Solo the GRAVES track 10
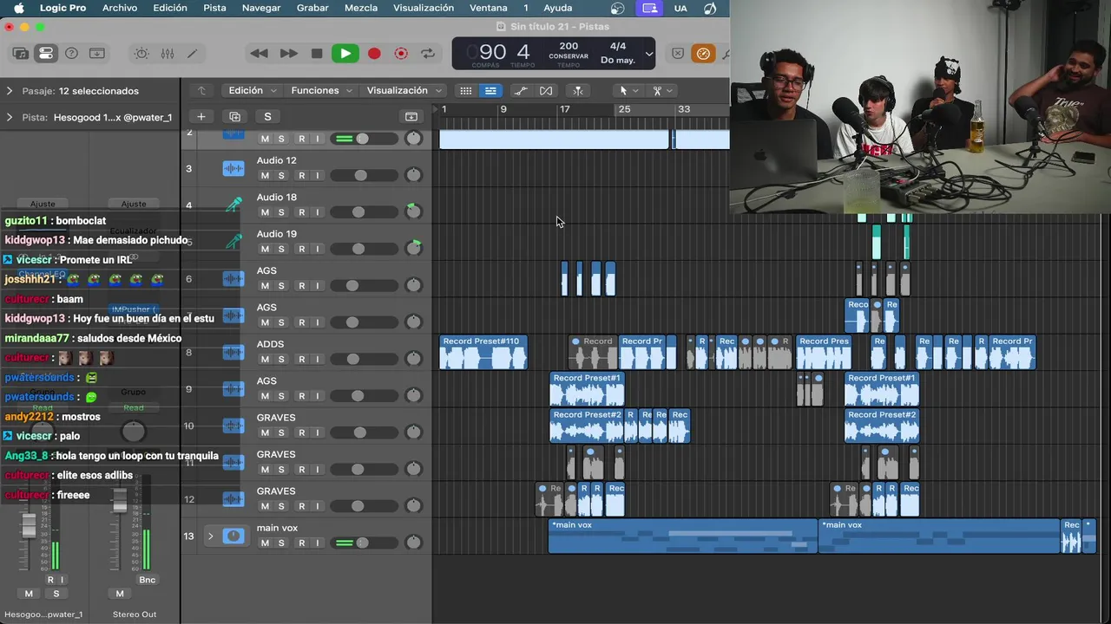Screen dimensions: 1111x624 point(281,432)
